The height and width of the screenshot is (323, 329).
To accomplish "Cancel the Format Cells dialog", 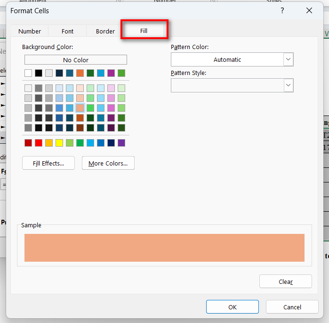I will tap(292, 307).
